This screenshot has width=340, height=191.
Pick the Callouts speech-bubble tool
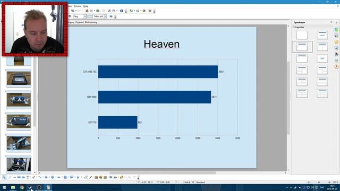[x=72, y=177]
